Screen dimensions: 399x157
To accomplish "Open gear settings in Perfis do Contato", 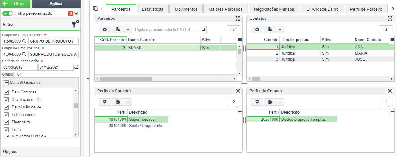I will pos(257,102).
